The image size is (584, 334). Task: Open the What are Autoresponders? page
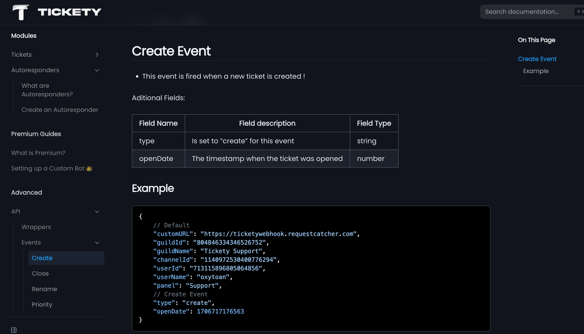[x=47, y=90]
